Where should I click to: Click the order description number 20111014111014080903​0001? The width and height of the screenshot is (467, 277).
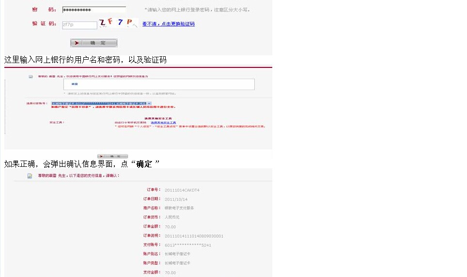(194, 236)
